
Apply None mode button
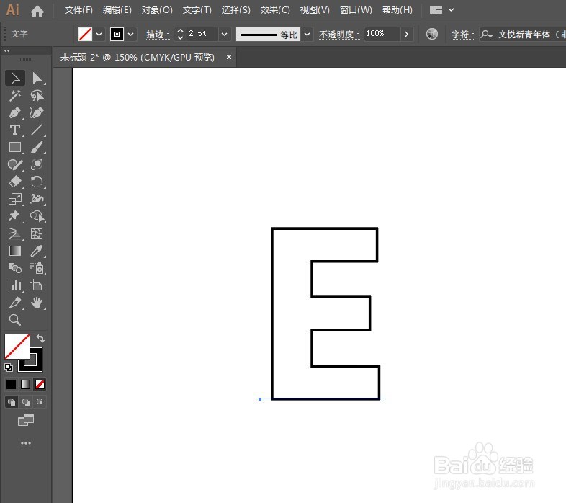coord(40,385)
